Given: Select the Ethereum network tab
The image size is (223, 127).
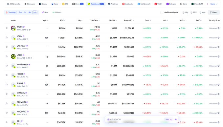Looking at the screenshot, I should pos(30,4).
